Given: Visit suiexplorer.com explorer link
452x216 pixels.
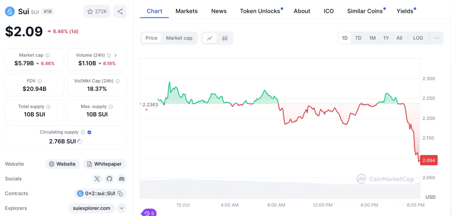Looking at the screenshot, I should click(x=91, y=208).
